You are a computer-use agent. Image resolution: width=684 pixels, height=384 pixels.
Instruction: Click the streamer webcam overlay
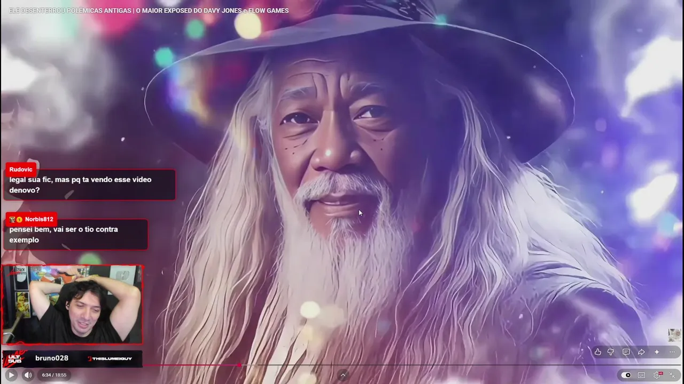pyautogui.click(x=72, y=305)
